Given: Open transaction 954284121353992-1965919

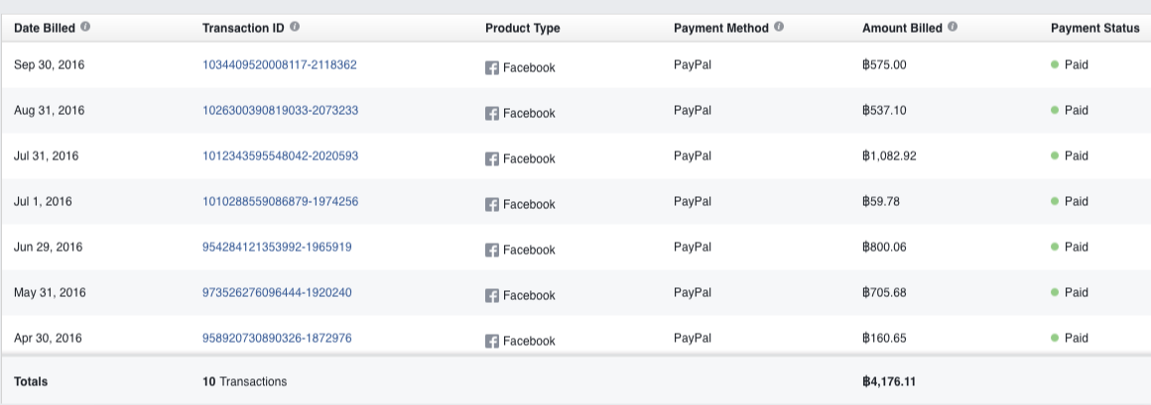Looking at the screenshot, I should (276, 248).
